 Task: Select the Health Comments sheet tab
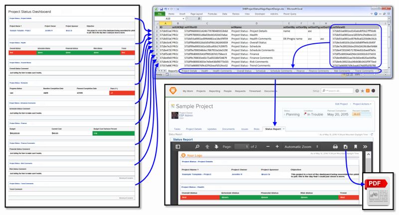tap(222, 71)
